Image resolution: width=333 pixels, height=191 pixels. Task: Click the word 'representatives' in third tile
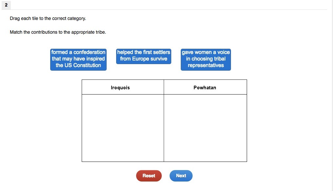click(206, 65)
